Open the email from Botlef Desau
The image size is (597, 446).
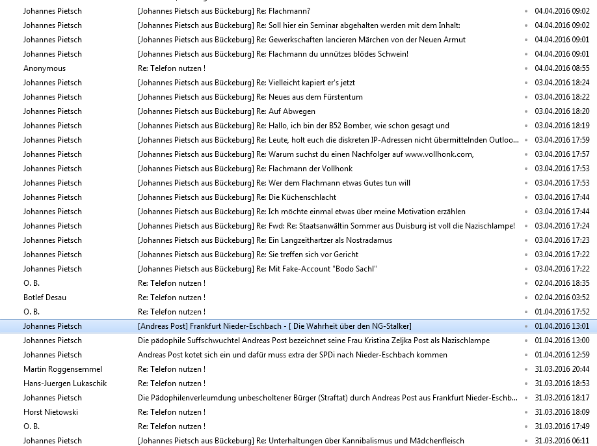click(298, 298)
